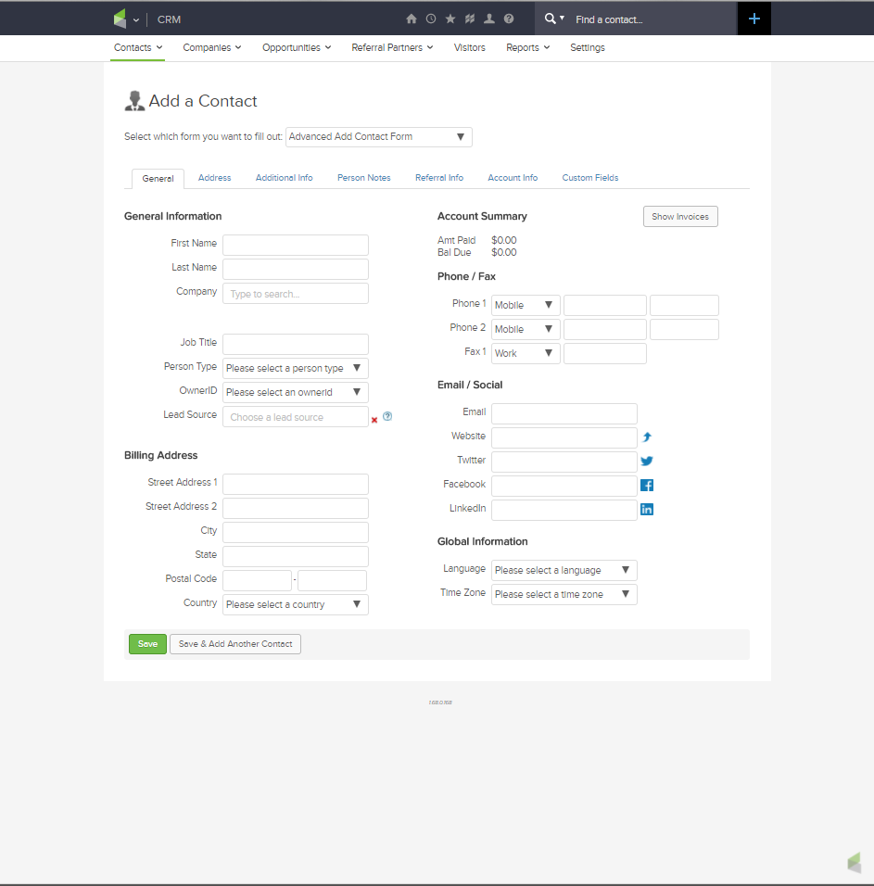Click the green Save button
Image resolution: width=874 pixels, height=886 pixels.
(x=147, y=644)
